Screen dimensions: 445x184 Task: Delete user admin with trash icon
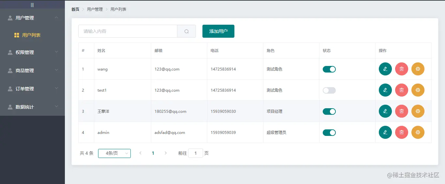pos(402,132)
